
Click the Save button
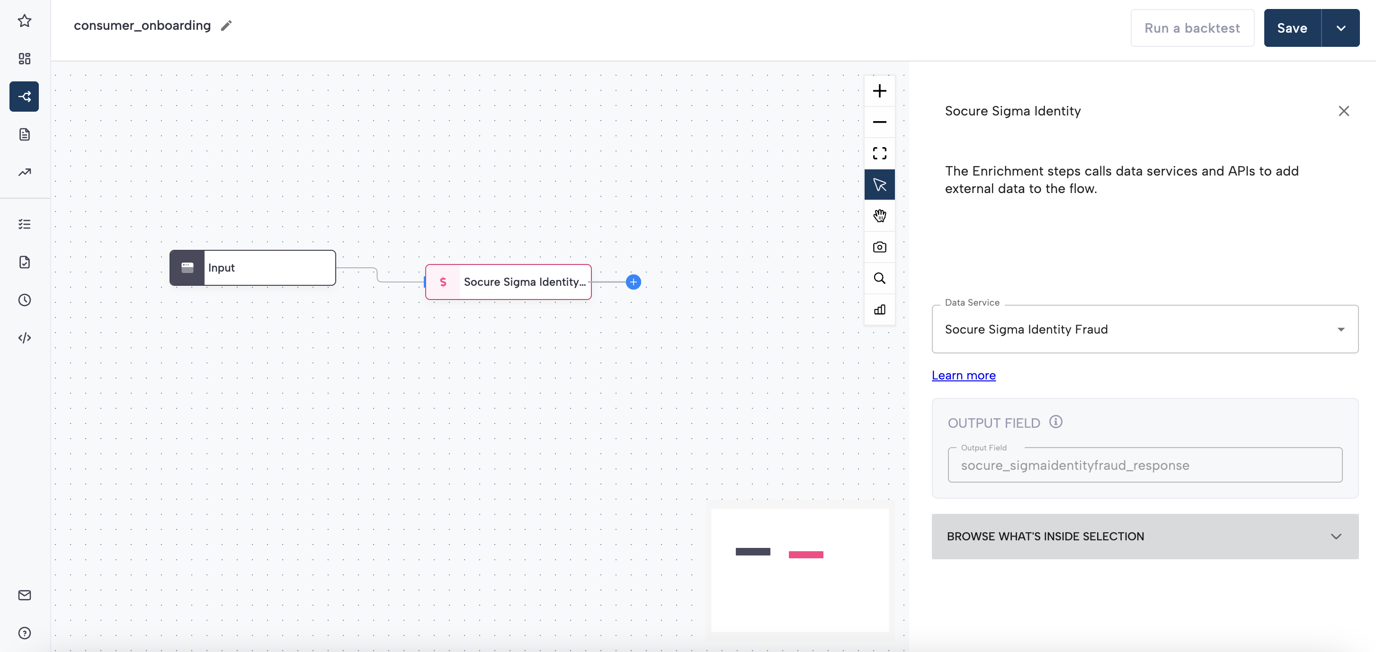[1292, 28]
